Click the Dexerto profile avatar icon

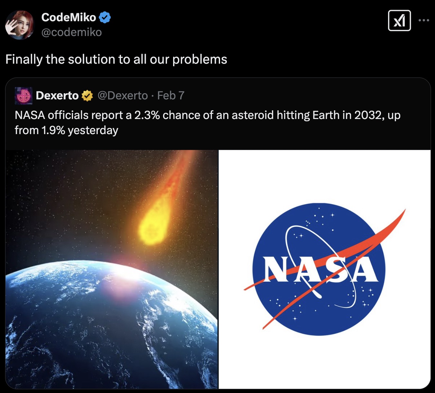tap(23, 96)
